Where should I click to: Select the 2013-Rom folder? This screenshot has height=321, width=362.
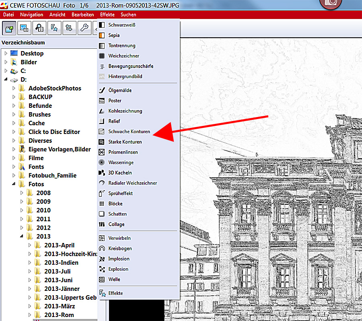pyautogui.click(x=59, y=315)
